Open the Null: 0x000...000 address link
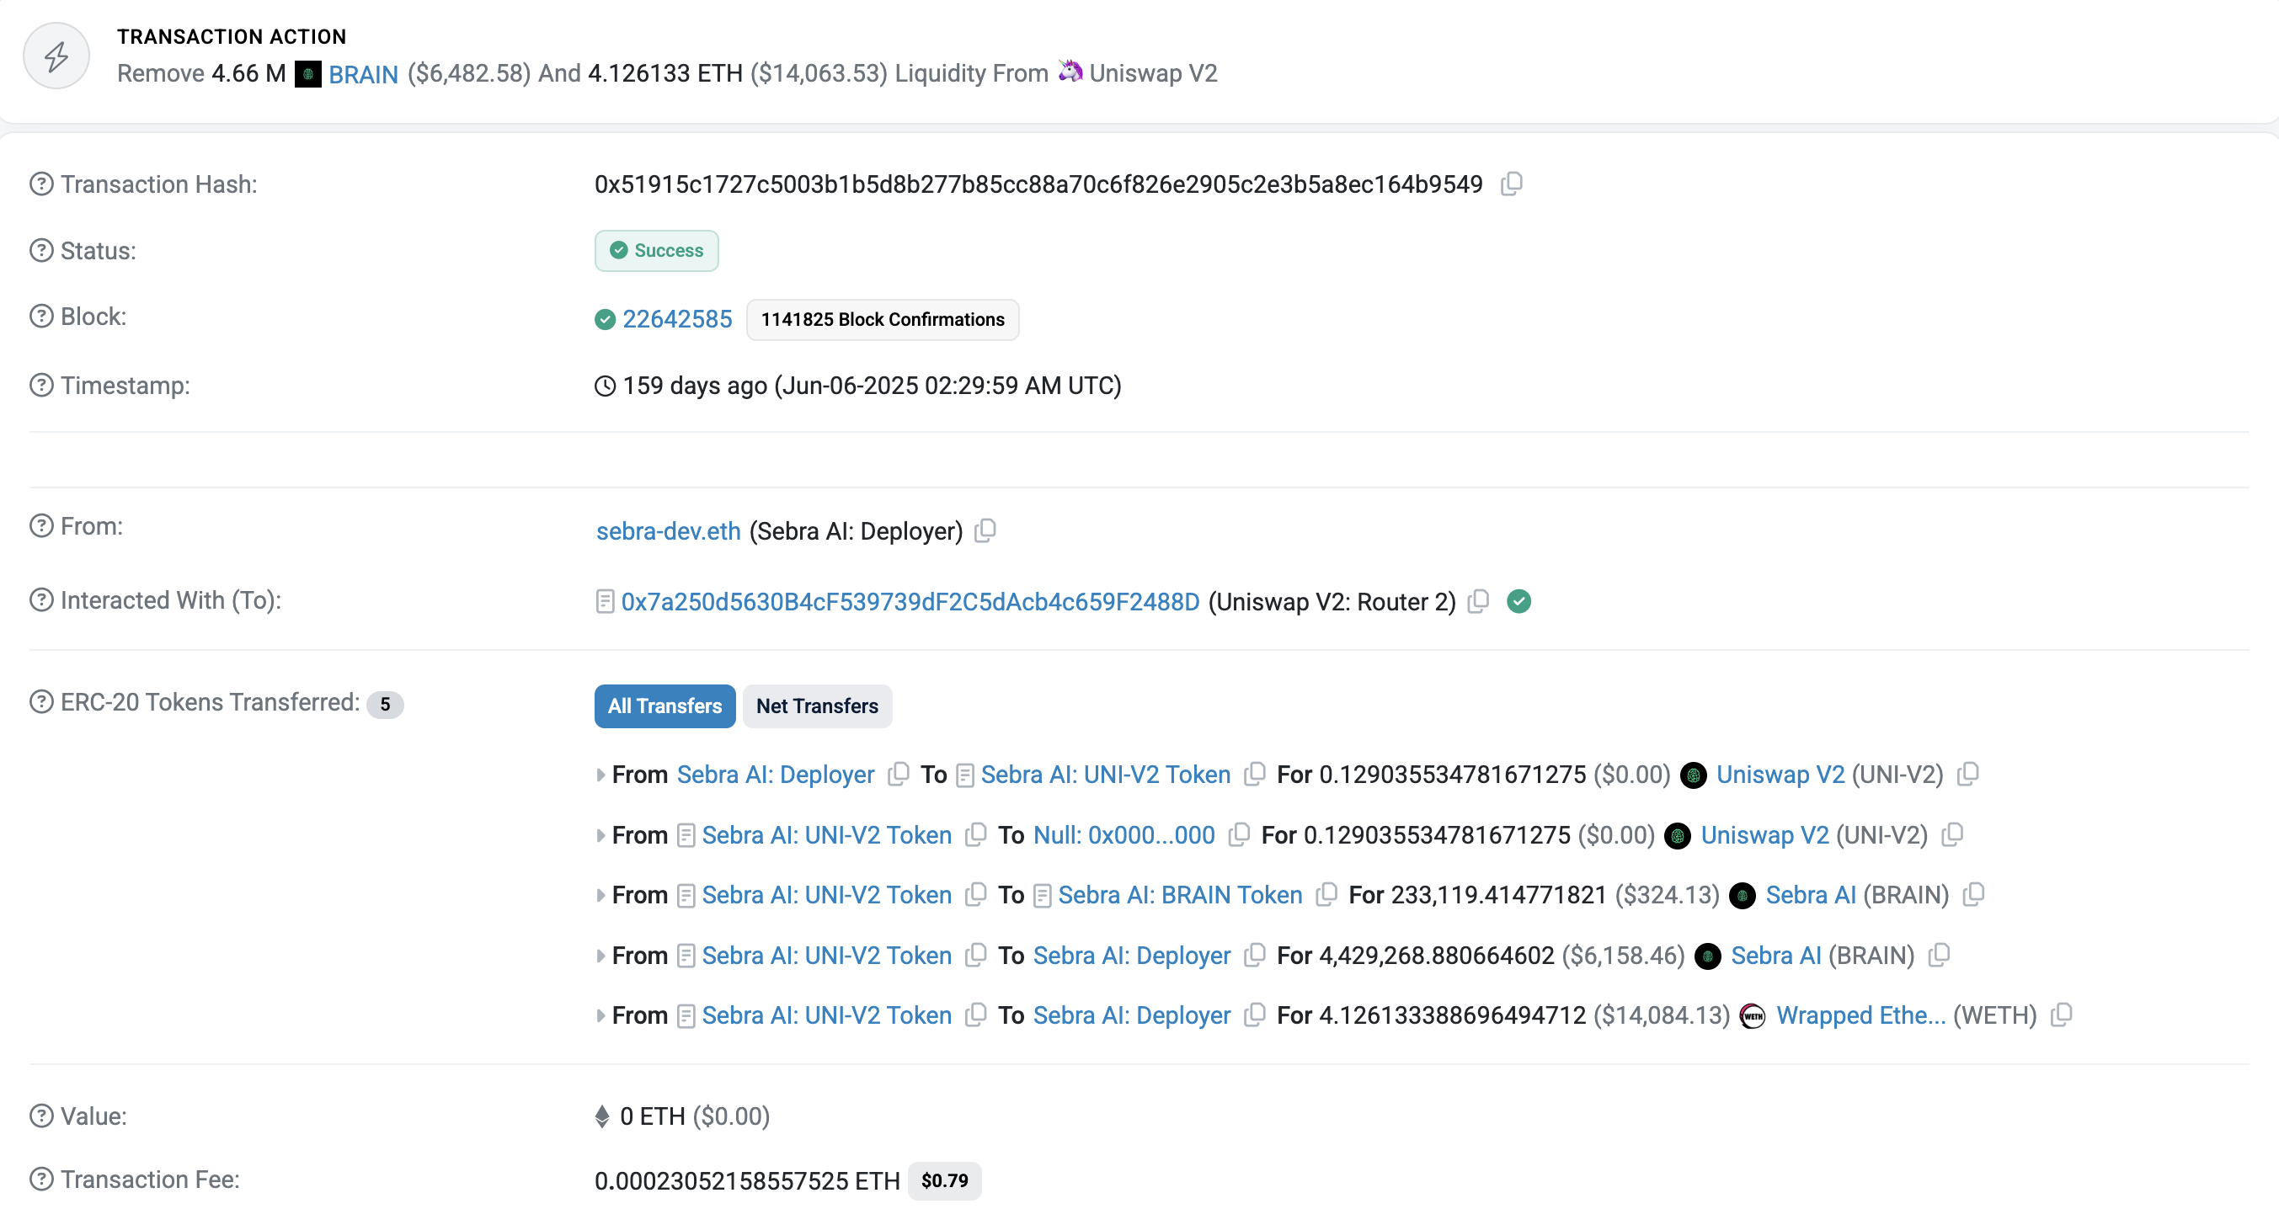Screen dimensions: 2279x1209 pyautogui.click(x=1123, y=835)
